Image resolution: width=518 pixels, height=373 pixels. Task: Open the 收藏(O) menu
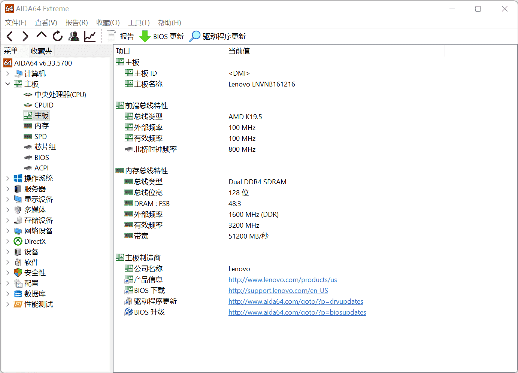[x=108, y=22]
